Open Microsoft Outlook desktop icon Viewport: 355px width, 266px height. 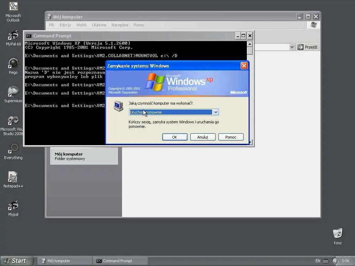coord(13,12)
